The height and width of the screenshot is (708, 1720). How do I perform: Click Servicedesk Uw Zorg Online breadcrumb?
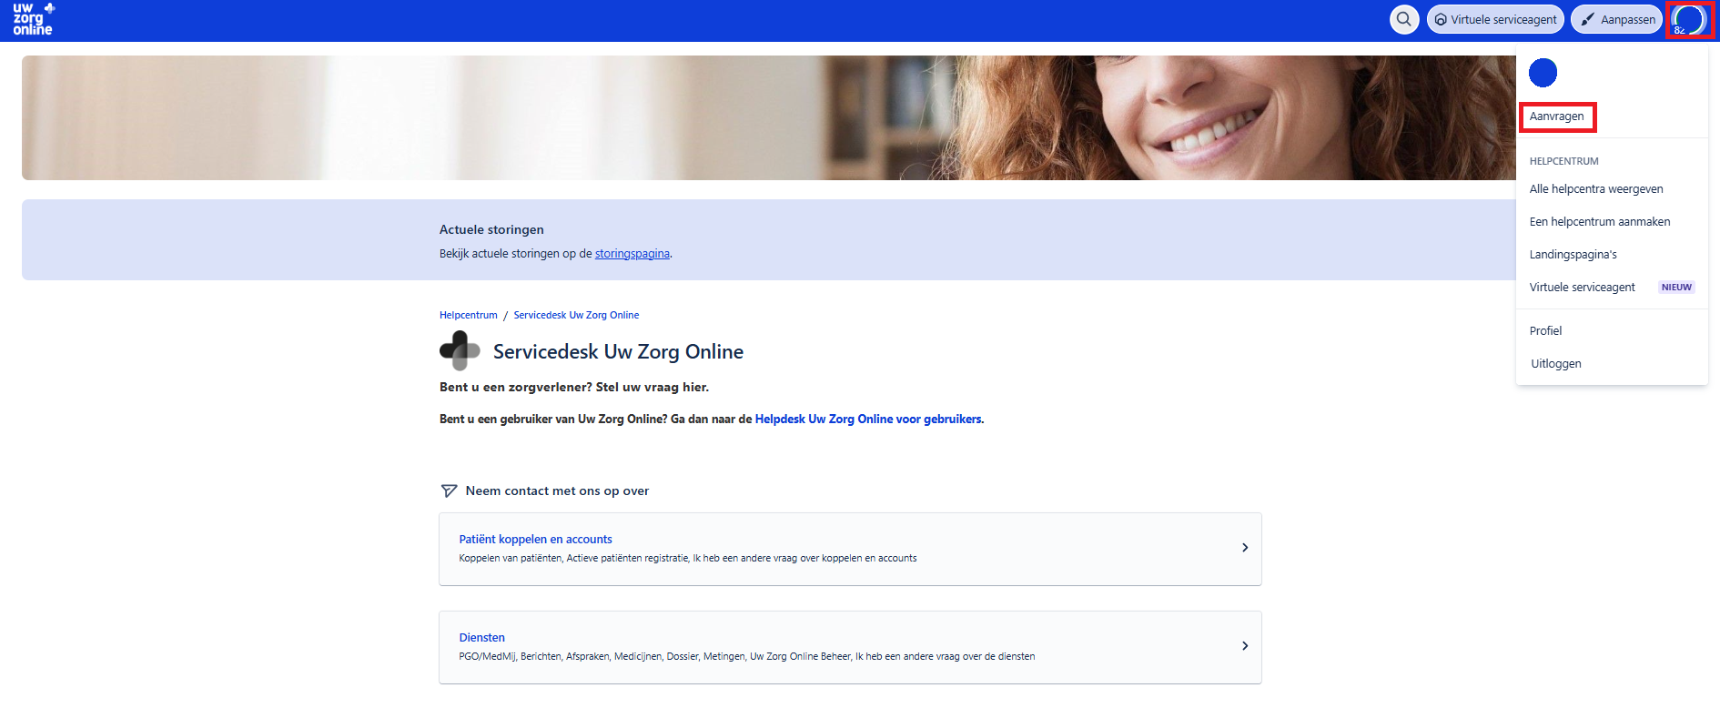pyautogui.click(x=576, y=315)
